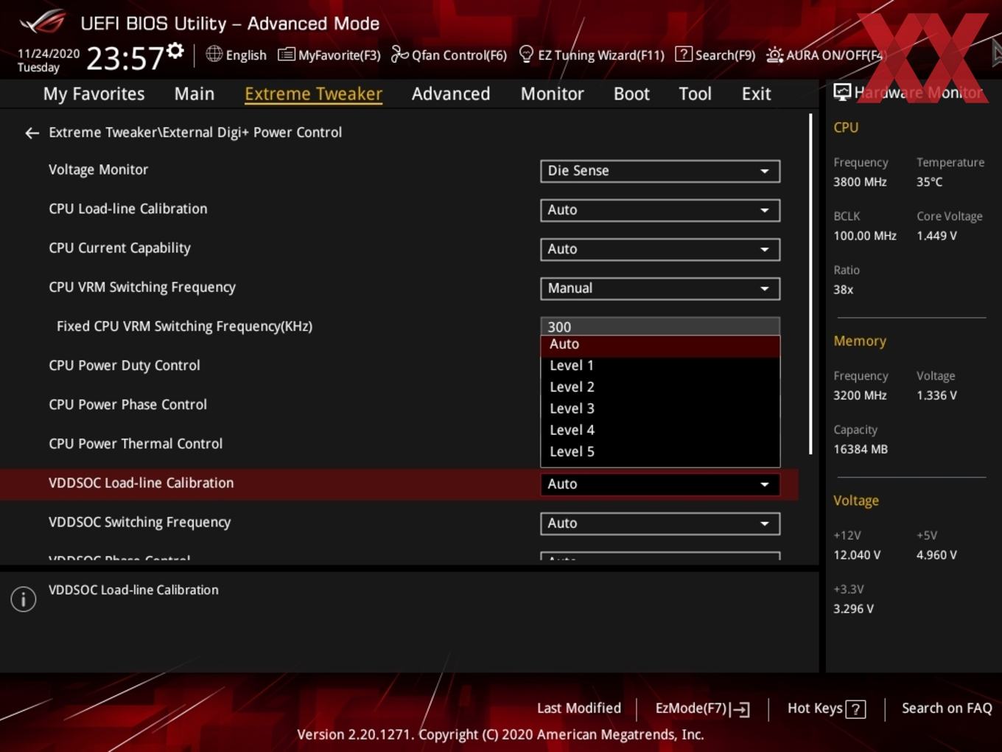Open the CPU VRM Switching Frequency dropdown
Screen dimensions: 1002x752
click(660, 288)
